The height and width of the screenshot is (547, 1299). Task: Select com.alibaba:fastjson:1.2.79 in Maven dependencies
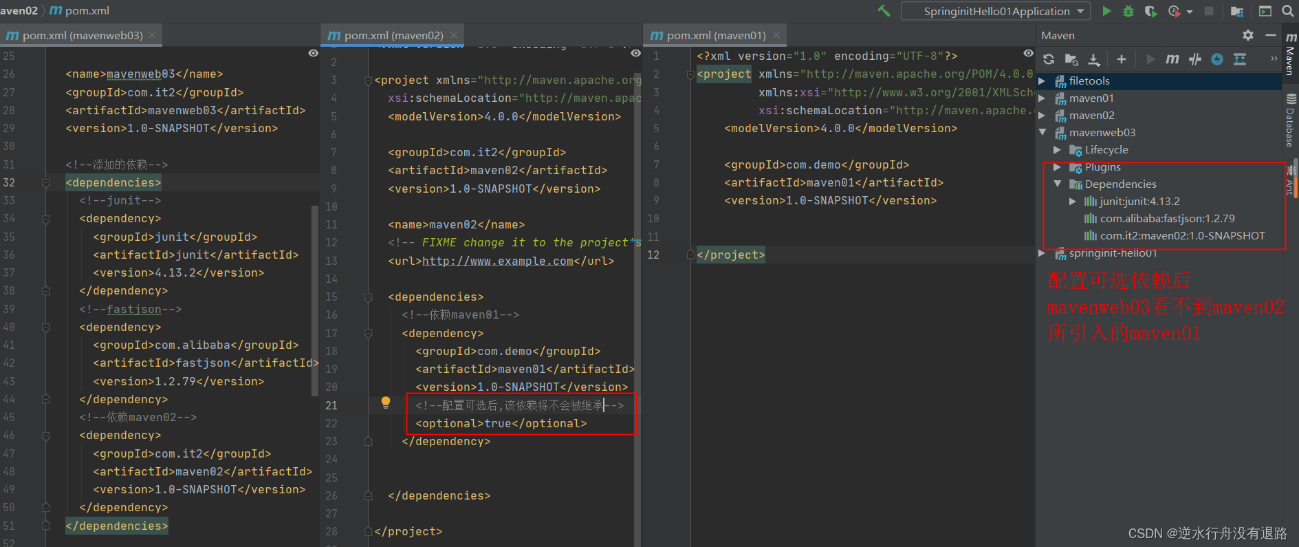1167,219
